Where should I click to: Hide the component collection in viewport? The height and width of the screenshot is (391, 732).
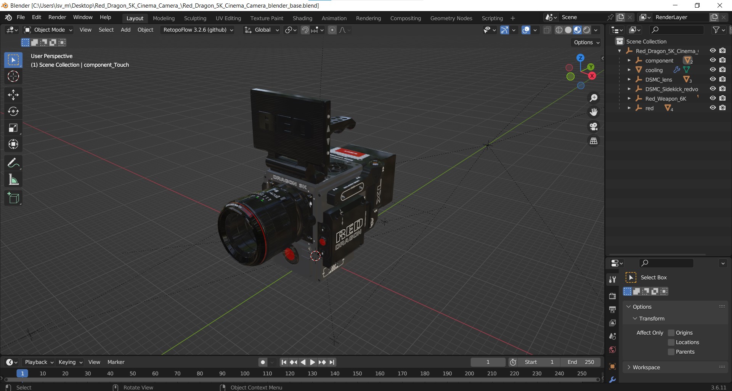point(713,60)
